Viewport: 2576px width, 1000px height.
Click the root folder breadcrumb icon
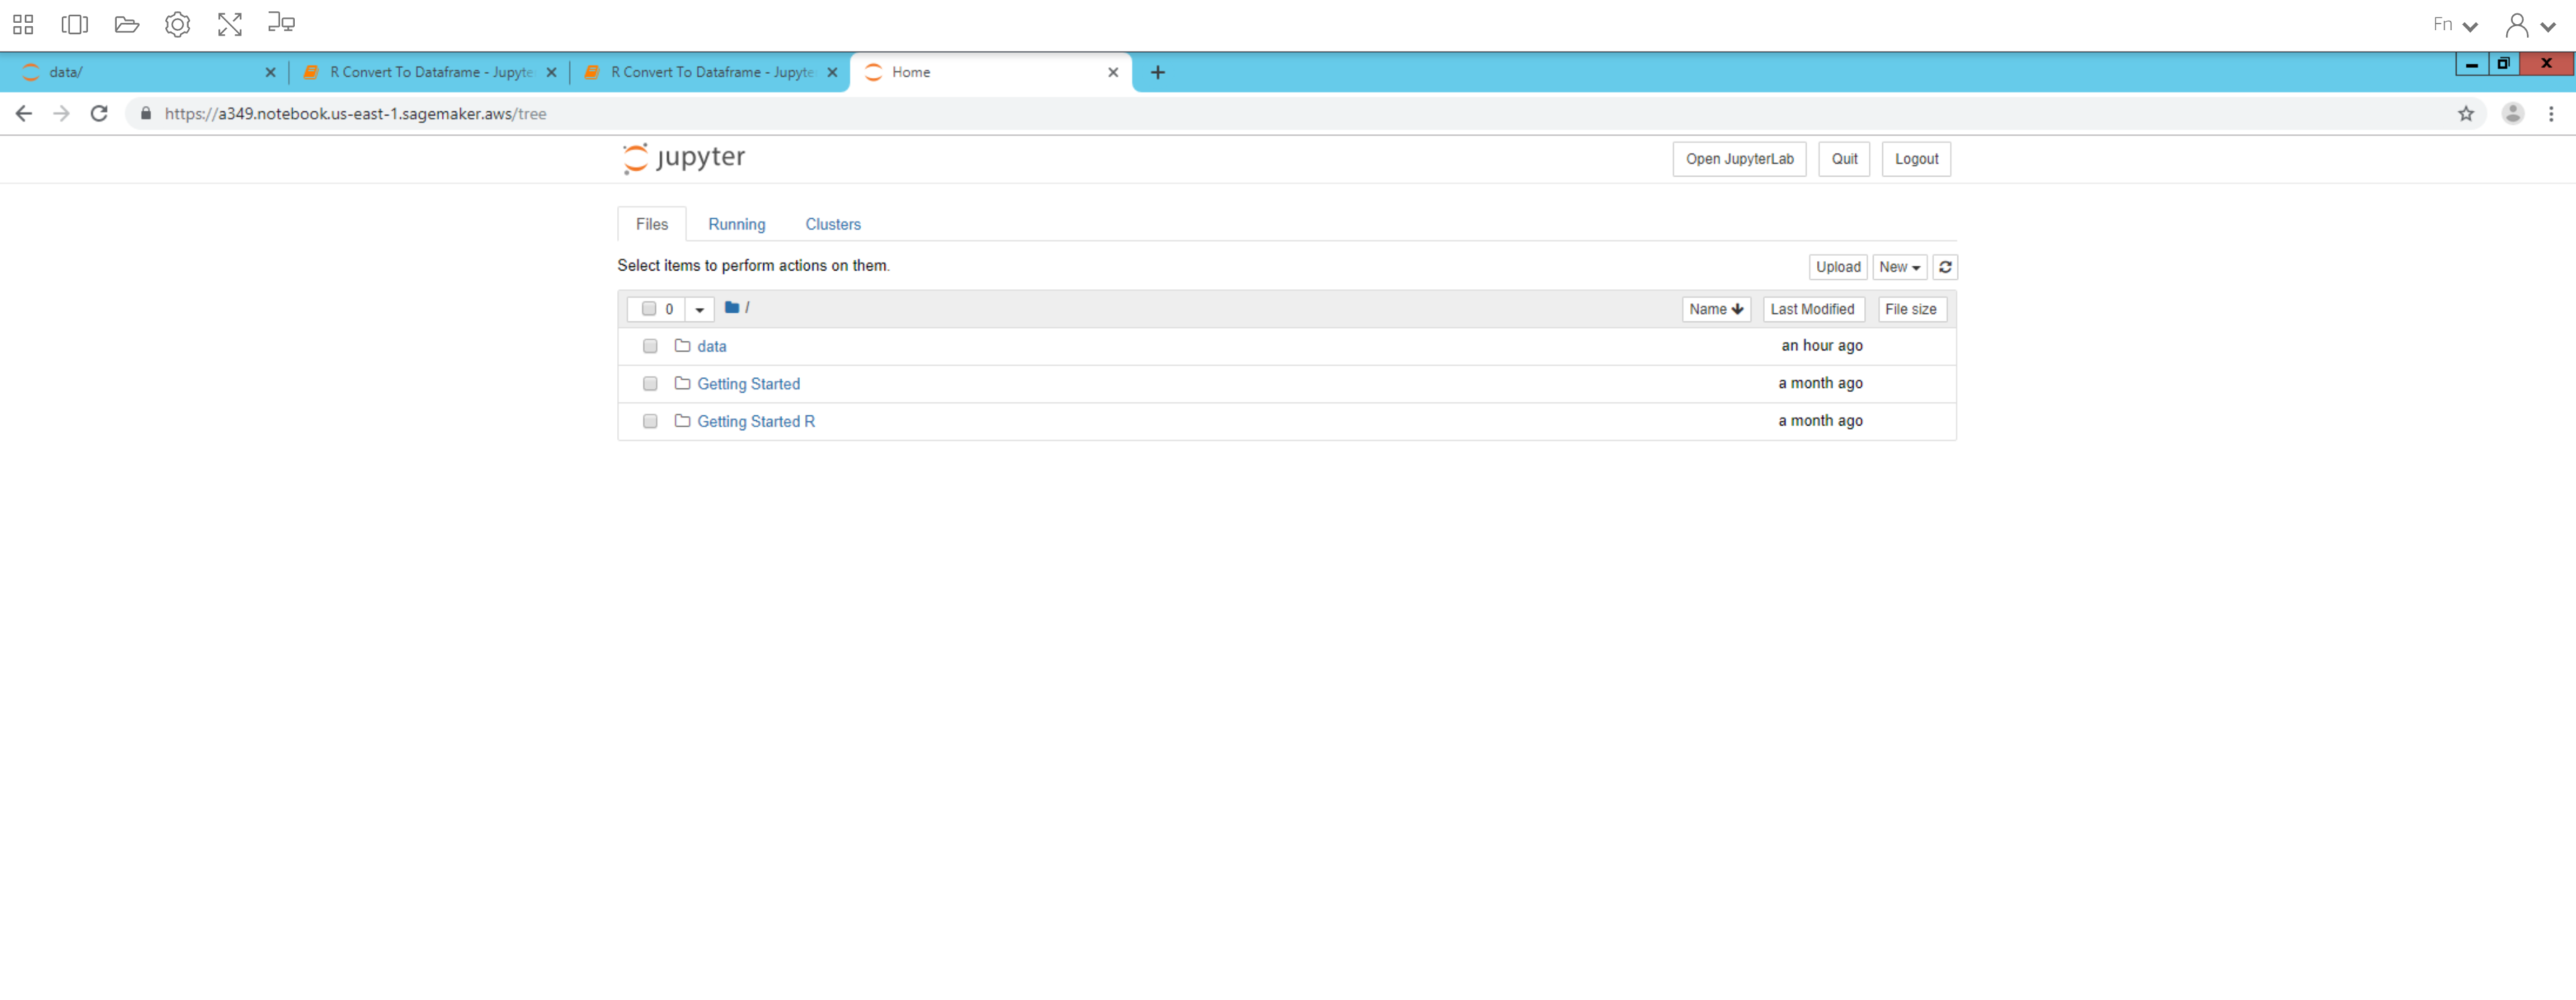[732, 307]
